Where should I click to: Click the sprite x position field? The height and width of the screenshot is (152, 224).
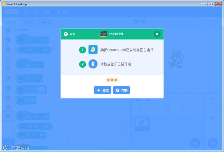[x=180, y=100]
